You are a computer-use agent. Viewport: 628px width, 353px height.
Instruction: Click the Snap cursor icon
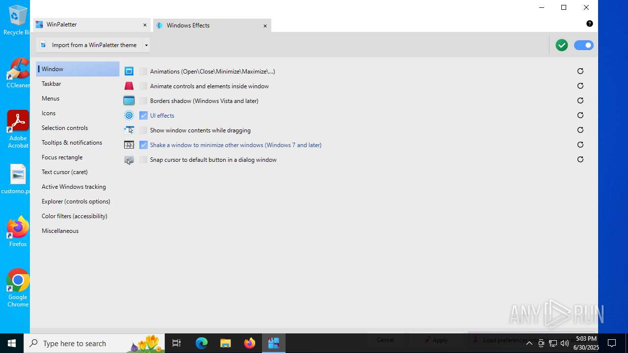point(129,160)
